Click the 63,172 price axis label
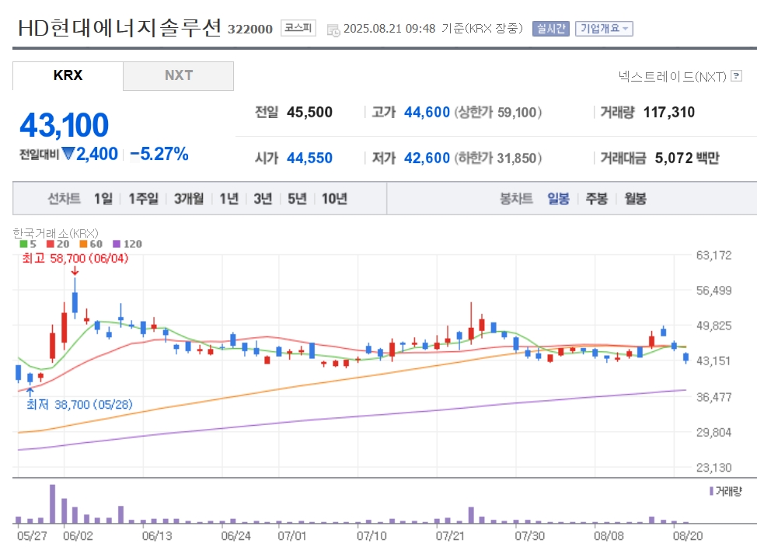 713,255
